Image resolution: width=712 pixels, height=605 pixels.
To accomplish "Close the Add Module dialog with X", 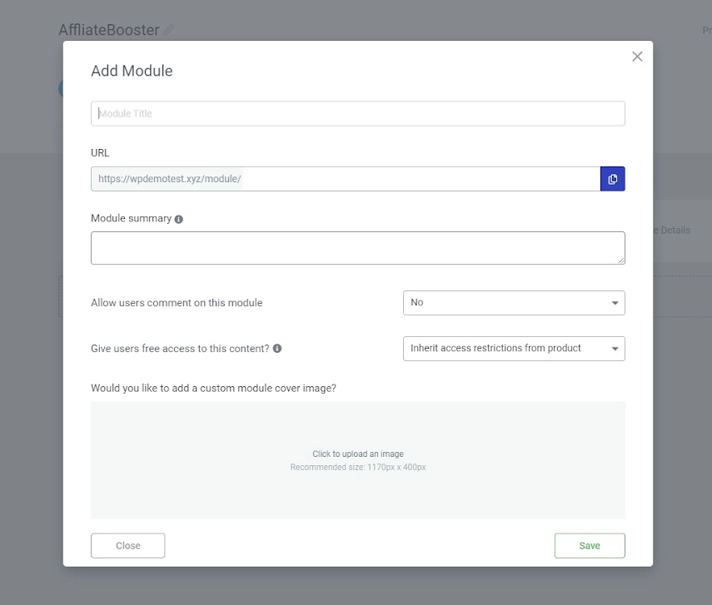I will pos(637,57).
